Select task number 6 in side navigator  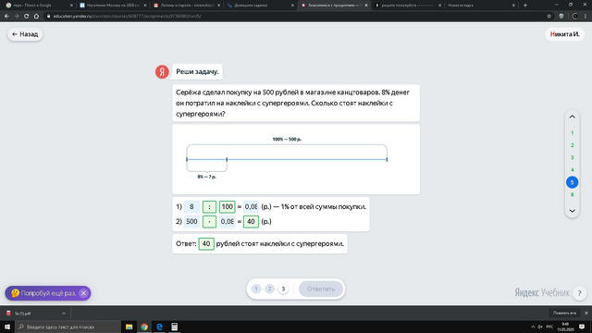572,195
